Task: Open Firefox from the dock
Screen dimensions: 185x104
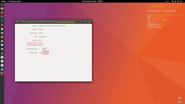Action: pos(2,13)
